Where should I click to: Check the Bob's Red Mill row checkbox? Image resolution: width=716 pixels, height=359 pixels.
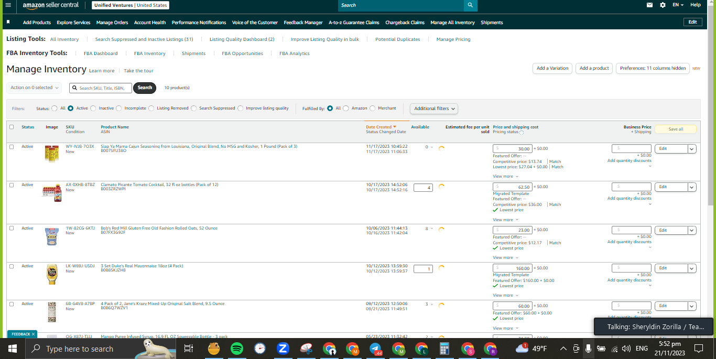12,229
